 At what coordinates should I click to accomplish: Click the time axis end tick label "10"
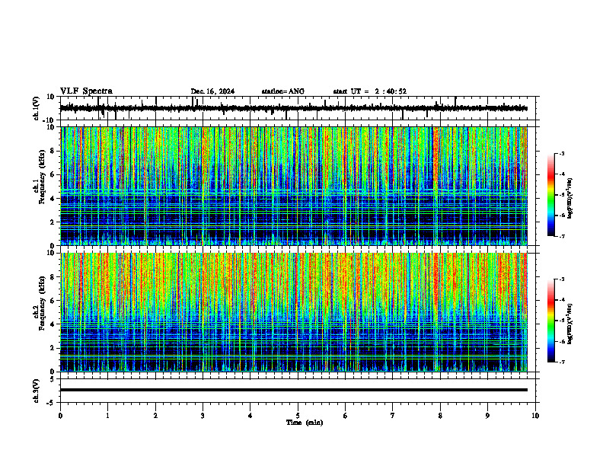535,416
